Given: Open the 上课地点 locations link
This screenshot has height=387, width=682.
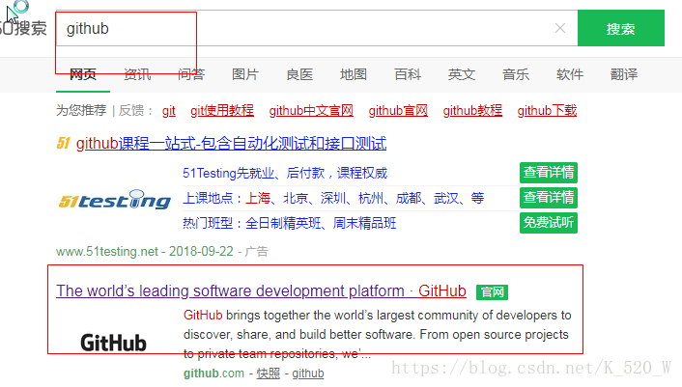Looking at the screenshot, I should pos(333,198).
